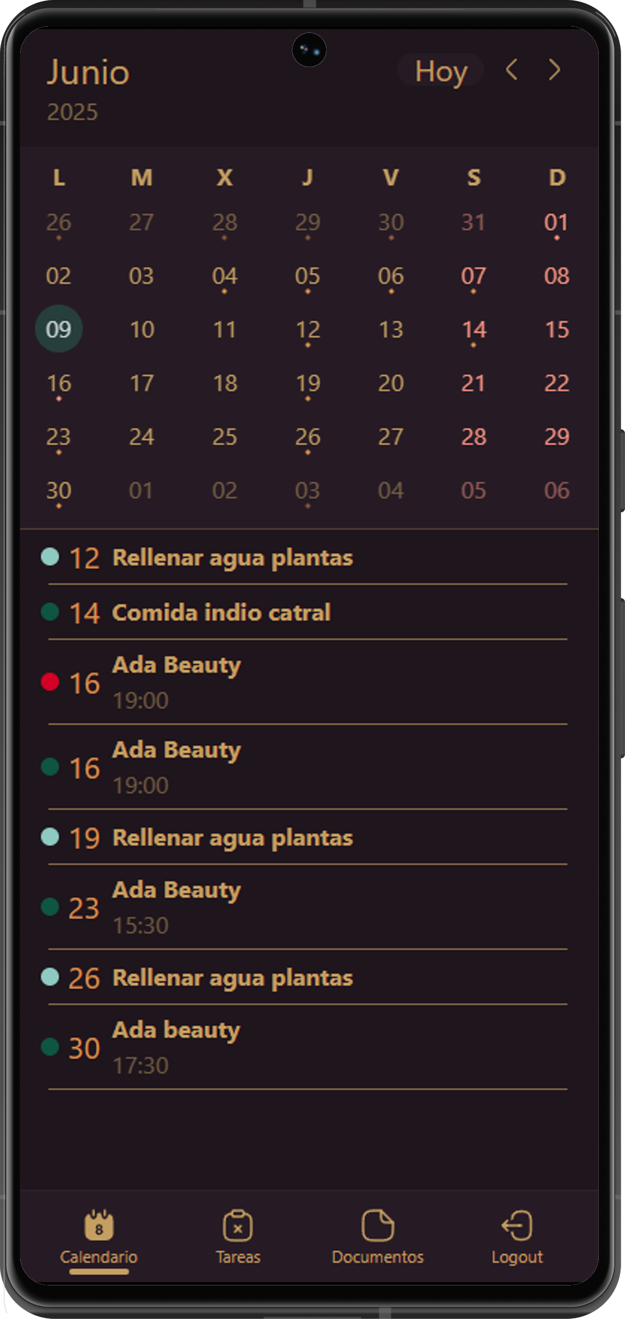Click the Junio month title
This screenshot has width=625, height=1319.
click(88, 73)
